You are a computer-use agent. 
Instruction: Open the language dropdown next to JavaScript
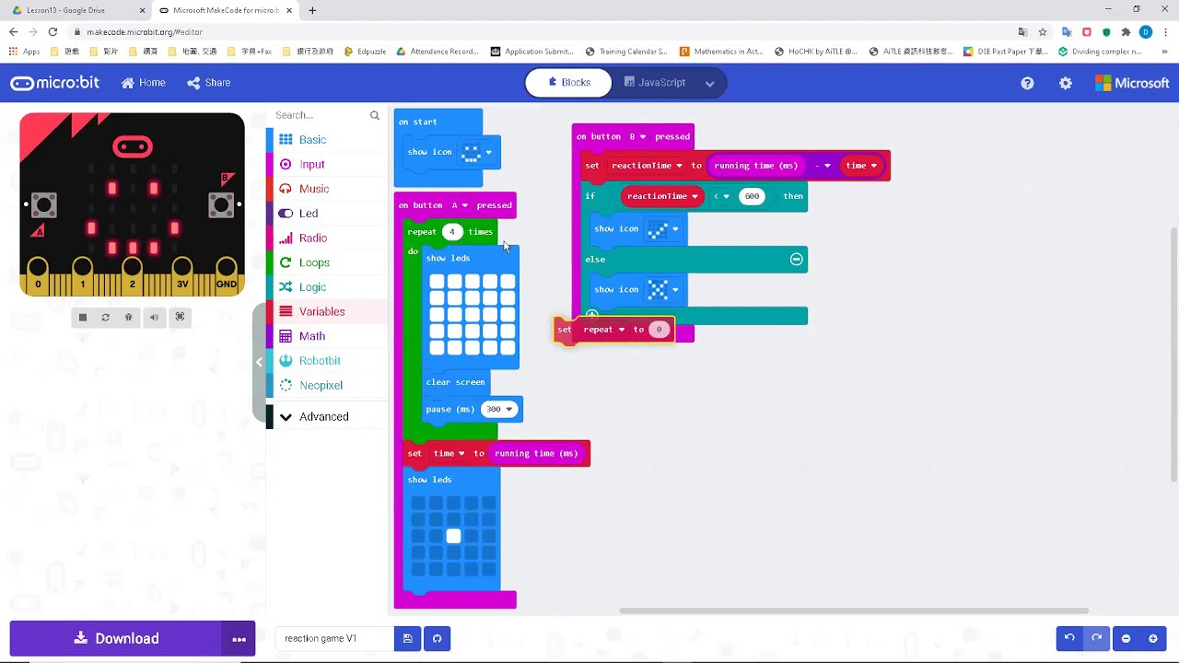point(710,83)
